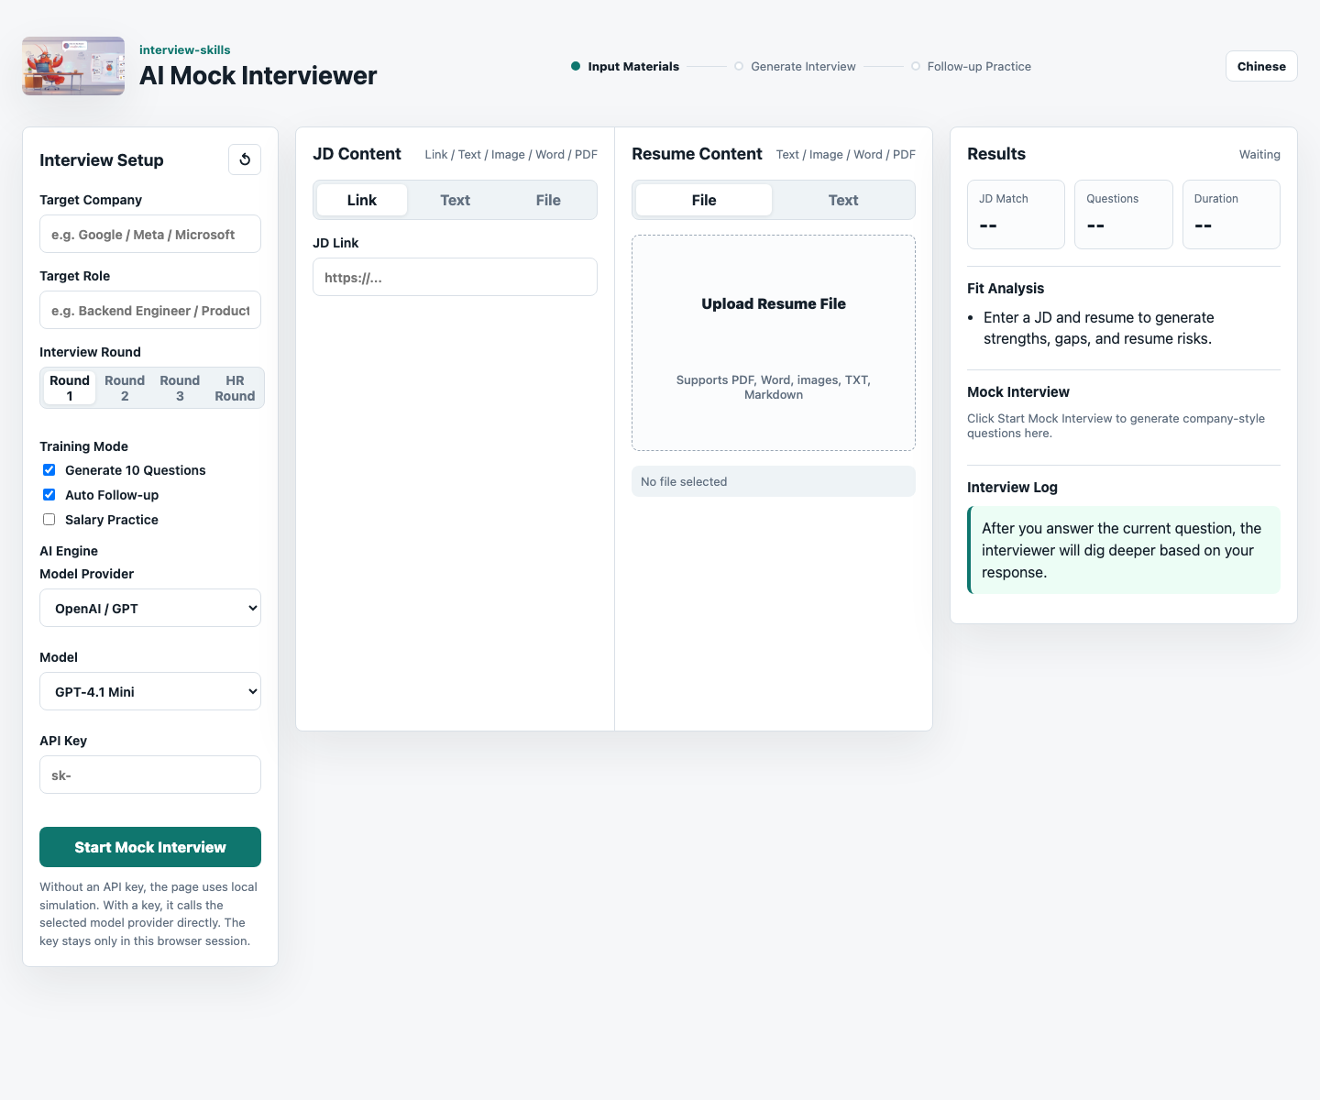Viewport: 1320px width, 1100px height.
Task: Click the reset icon beside Interview Setup
Action: (x=245, y=159)
